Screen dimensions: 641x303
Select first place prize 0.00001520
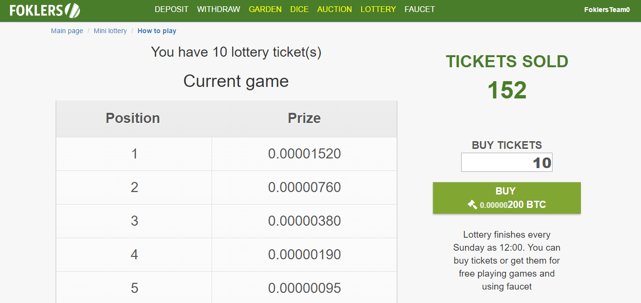click(304, 154)
